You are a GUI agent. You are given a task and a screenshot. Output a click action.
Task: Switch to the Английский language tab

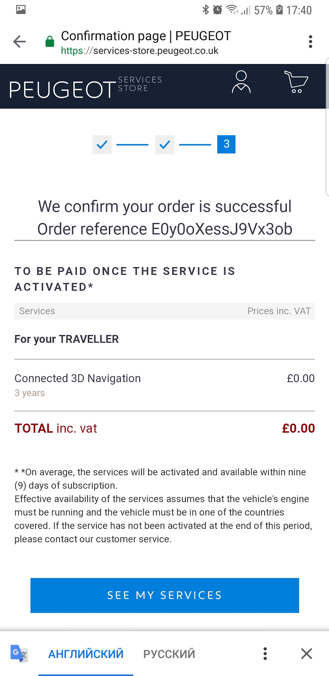[86, 654]
